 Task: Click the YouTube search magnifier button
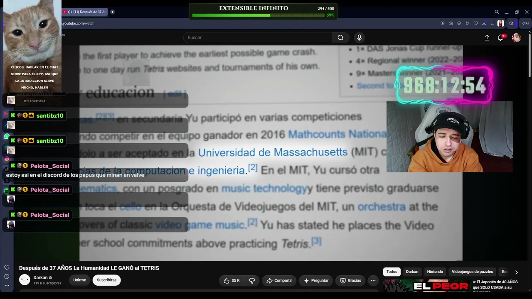[340, 37]
